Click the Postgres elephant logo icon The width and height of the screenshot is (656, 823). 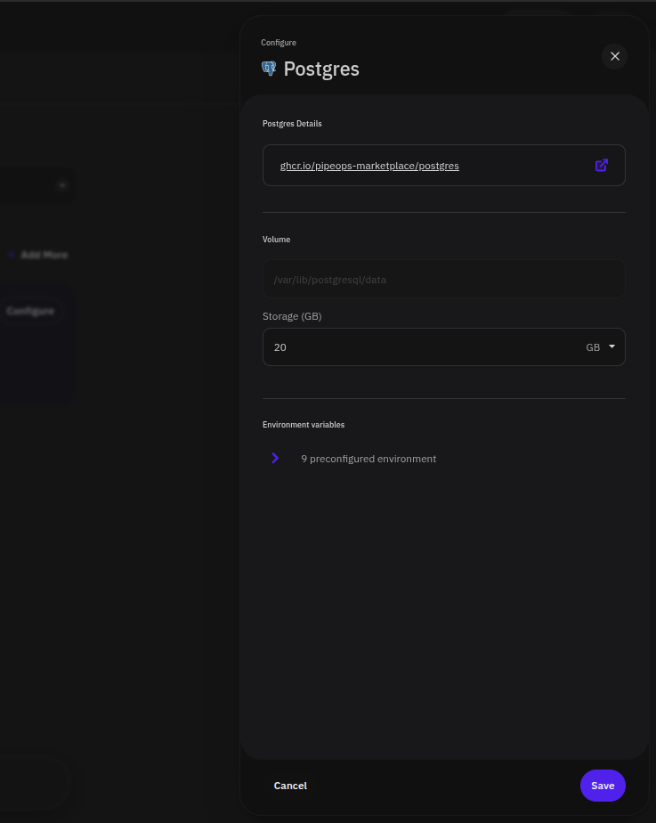click(x=269, y=69)
